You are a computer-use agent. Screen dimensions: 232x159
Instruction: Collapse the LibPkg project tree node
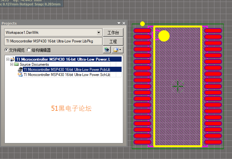(8, 59)
